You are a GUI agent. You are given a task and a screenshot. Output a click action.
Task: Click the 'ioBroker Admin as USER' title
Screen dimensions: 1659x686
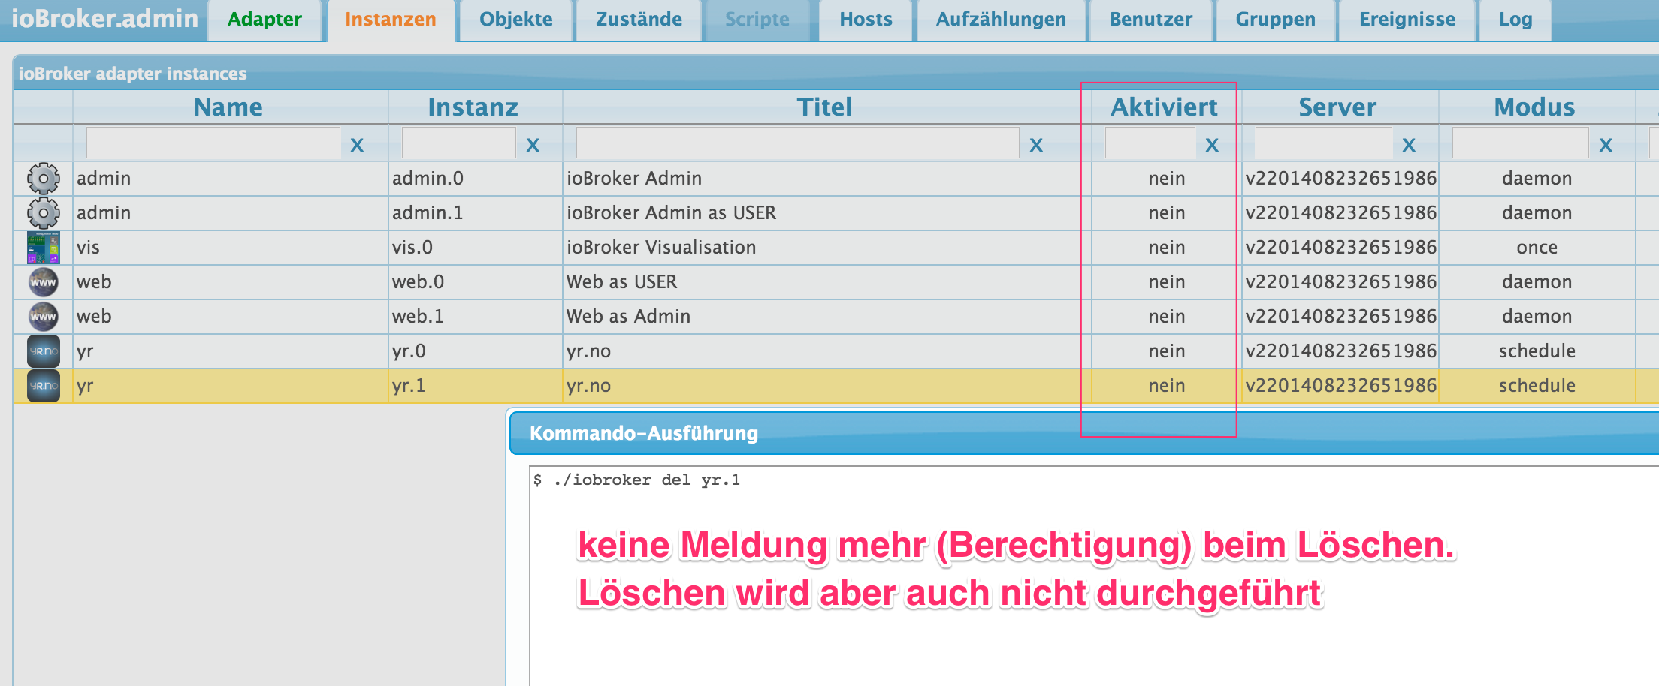pos(671,213)
